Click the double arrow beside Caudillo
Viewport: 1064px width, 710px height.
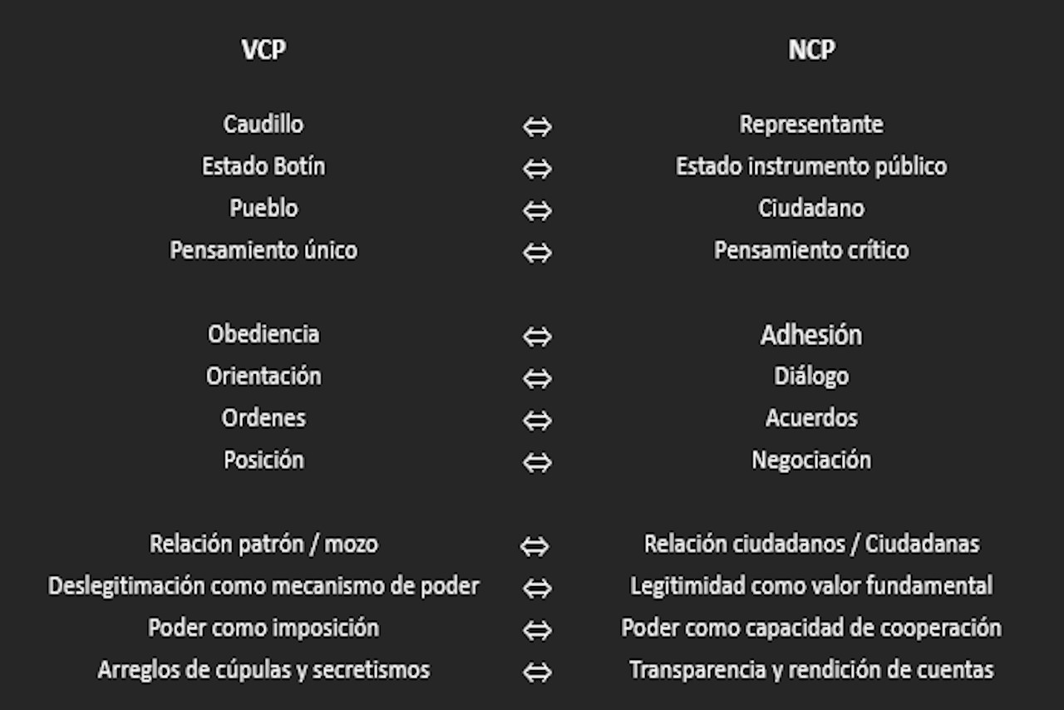click(536, 126)
